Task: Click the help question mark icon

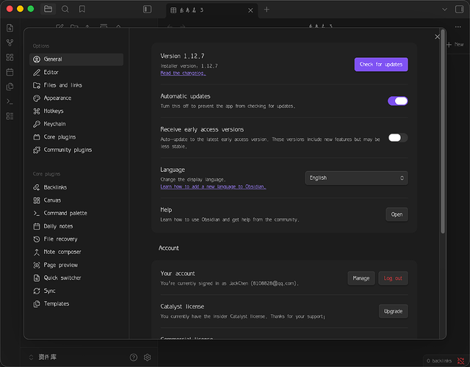Action: click(134, 357)
